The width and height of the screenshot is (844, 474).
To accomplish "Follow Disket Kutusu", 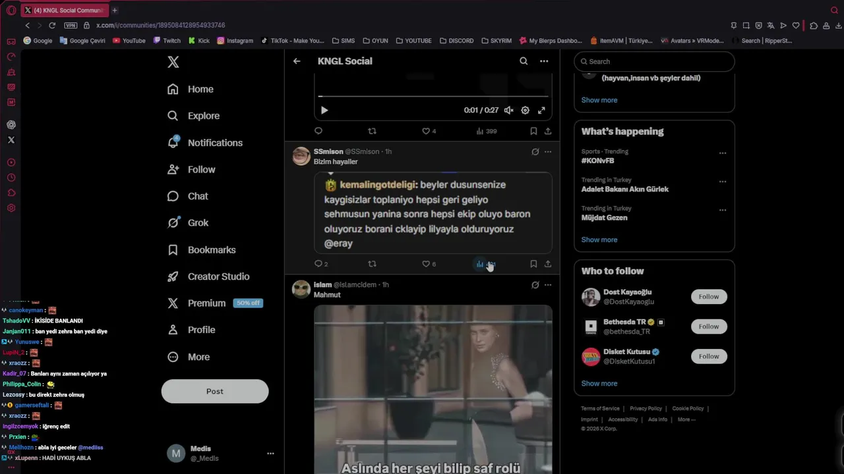I will (x=709, y=356).
